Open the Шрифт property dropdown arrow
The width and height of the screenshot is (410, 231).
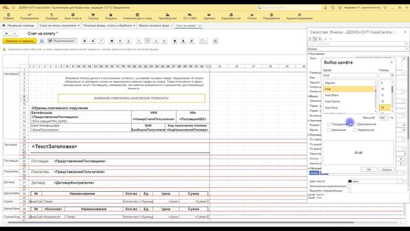coord(404,173)
